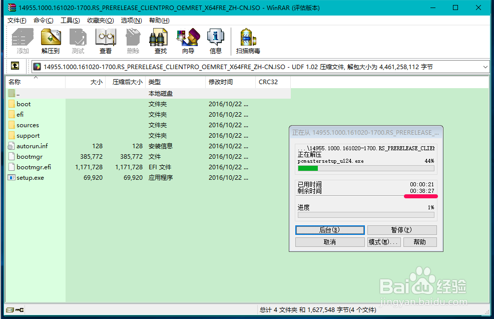Viewport: 494px width, 319px height.
Task: Sort by Name (名称) column header
Action: pyautogui.click(x=35, y=82)
